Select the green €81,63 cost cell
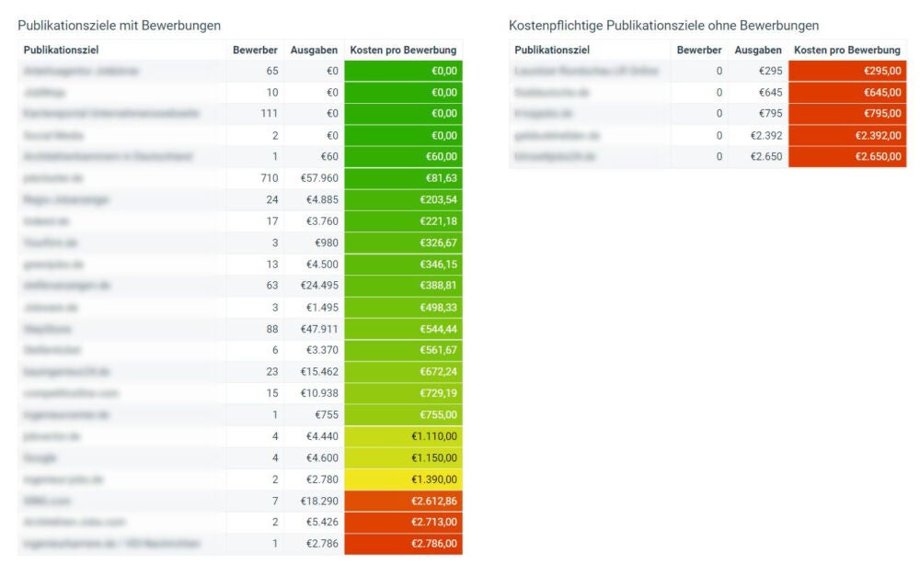The image size is (920, 575). coord(403,178)
